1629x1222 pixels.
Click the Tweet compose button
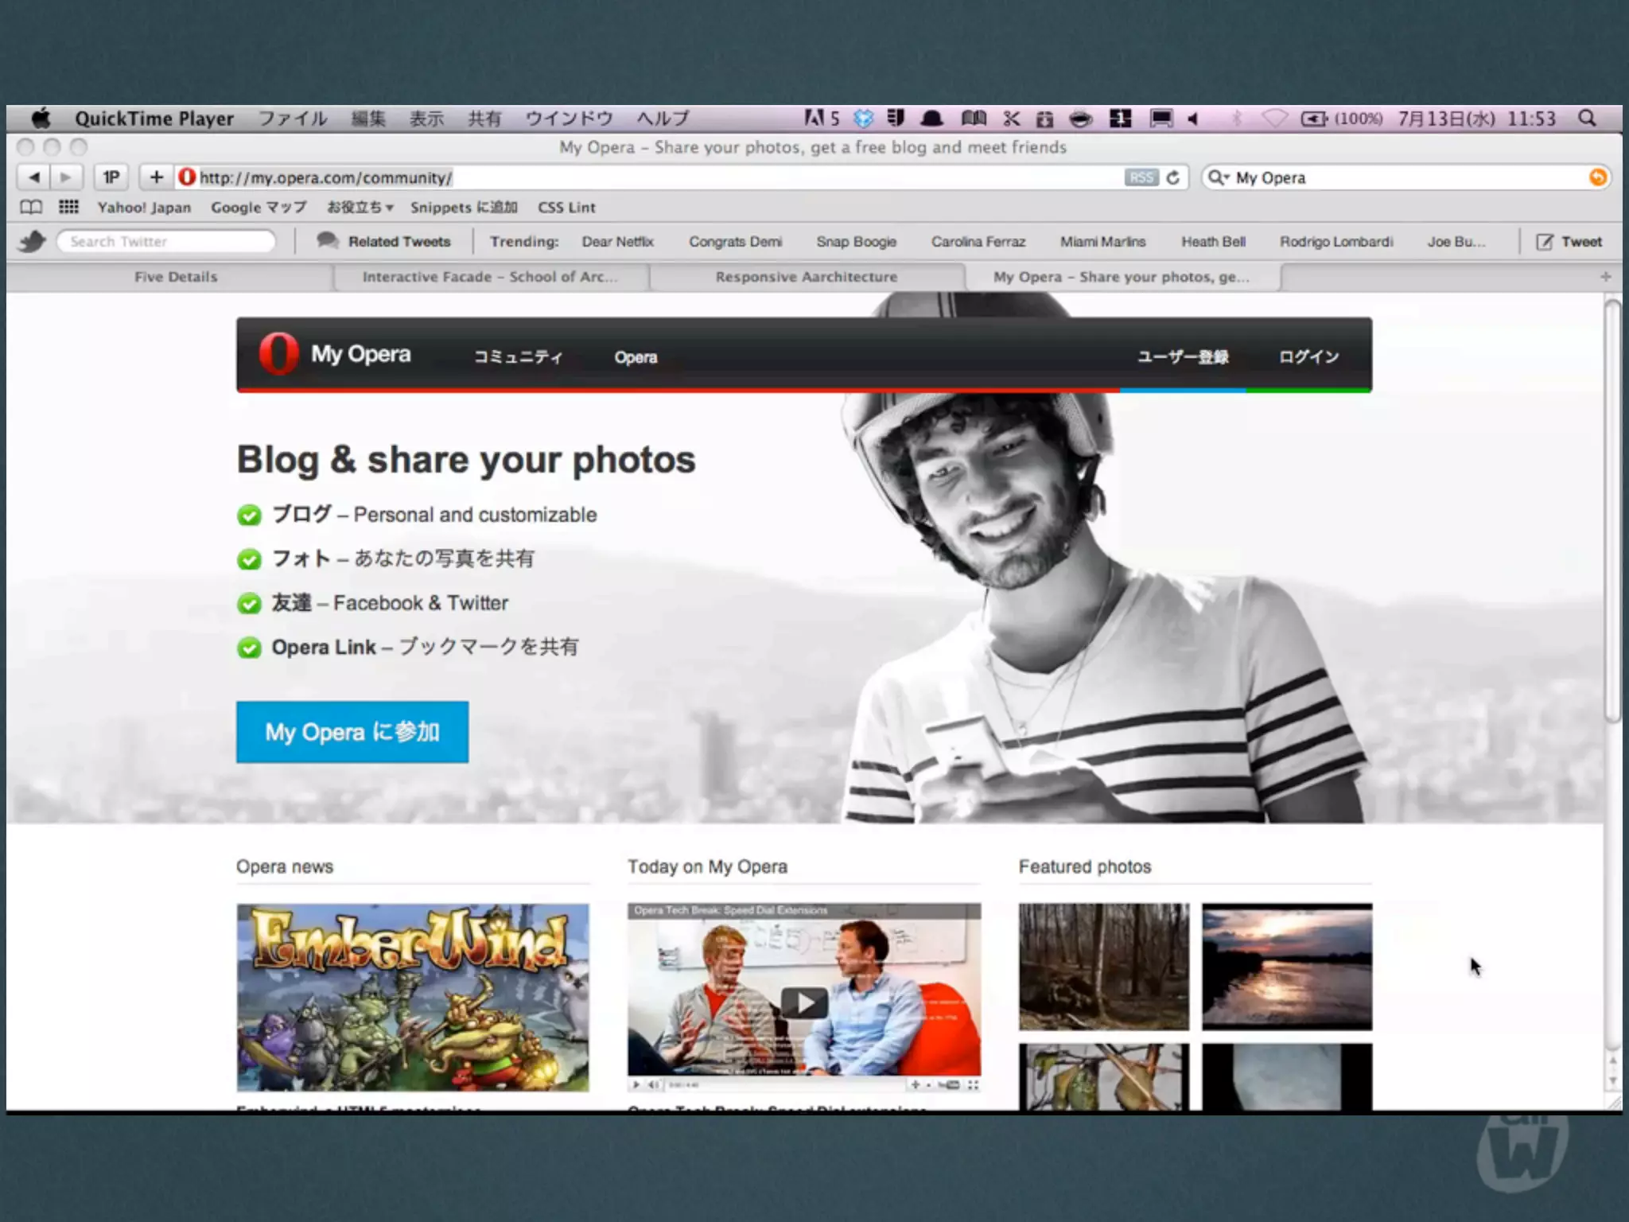[x=1569, y=242]
